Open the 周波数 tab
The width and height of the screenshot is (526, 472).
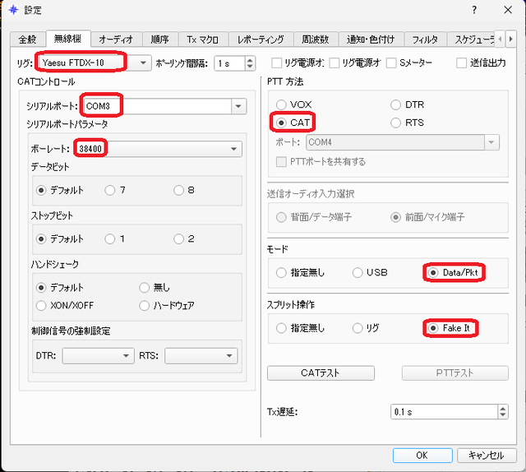(316, 39)
